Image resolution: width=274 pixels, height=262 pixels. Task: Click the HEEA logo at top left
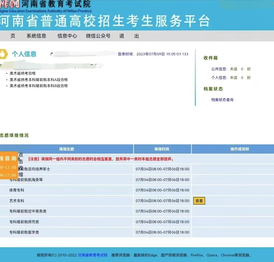10,4
